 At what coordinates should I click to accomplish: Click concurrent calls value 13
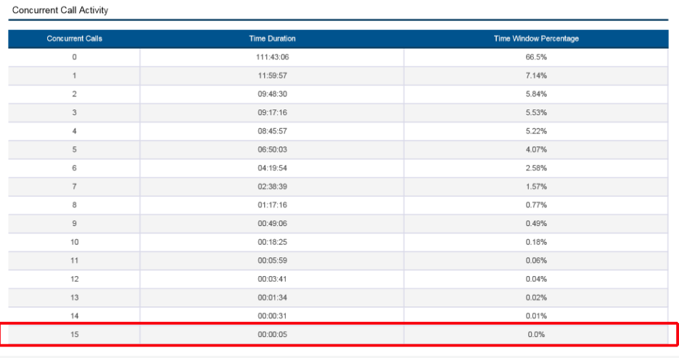point(75,298)
